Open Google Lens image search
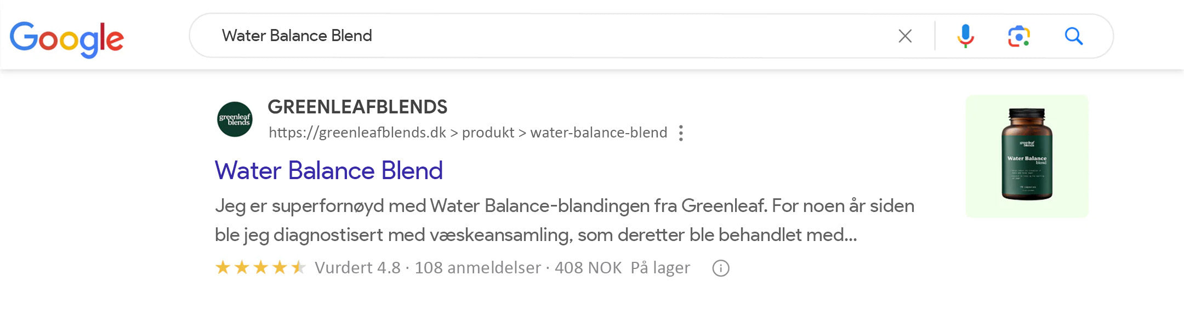 tap(1018, 36)
